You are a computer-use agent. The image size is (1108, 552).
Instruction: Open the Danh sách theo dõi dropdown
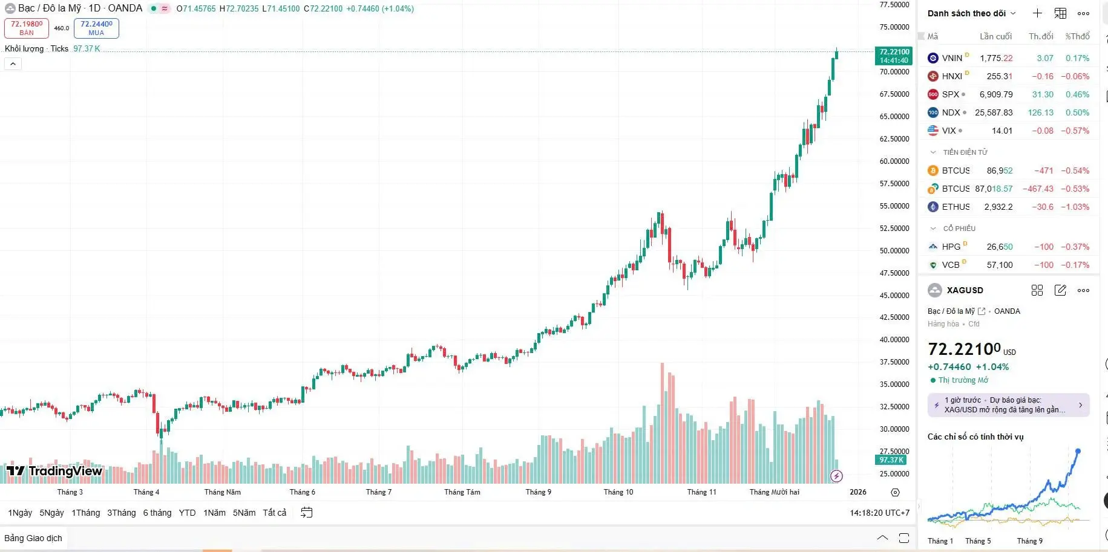pyautogui.click(x=971, y=13)
